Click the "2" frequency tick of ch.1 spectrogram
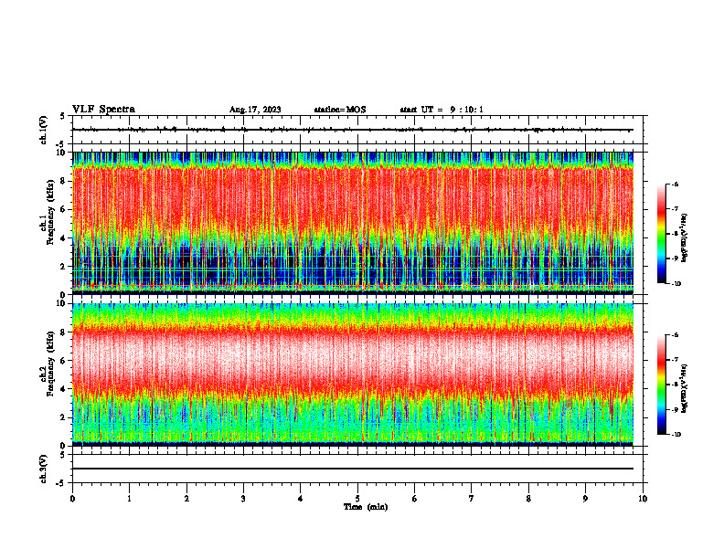The height and width of the screenshot is (559, 724). coord(65,266)
